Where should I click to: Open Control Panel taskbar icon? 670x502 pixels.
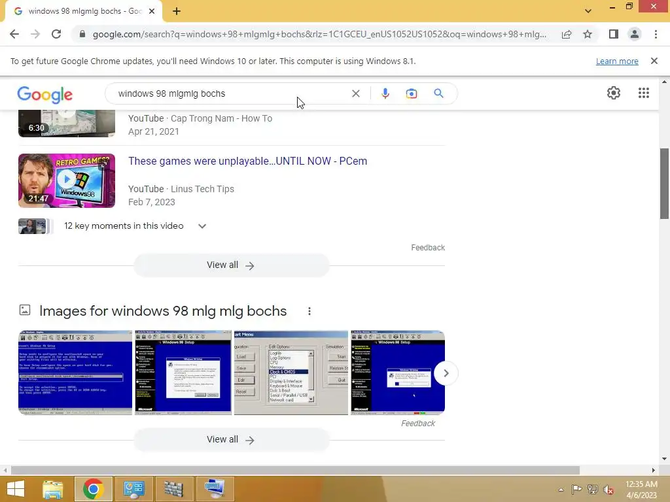click(133, 489)
